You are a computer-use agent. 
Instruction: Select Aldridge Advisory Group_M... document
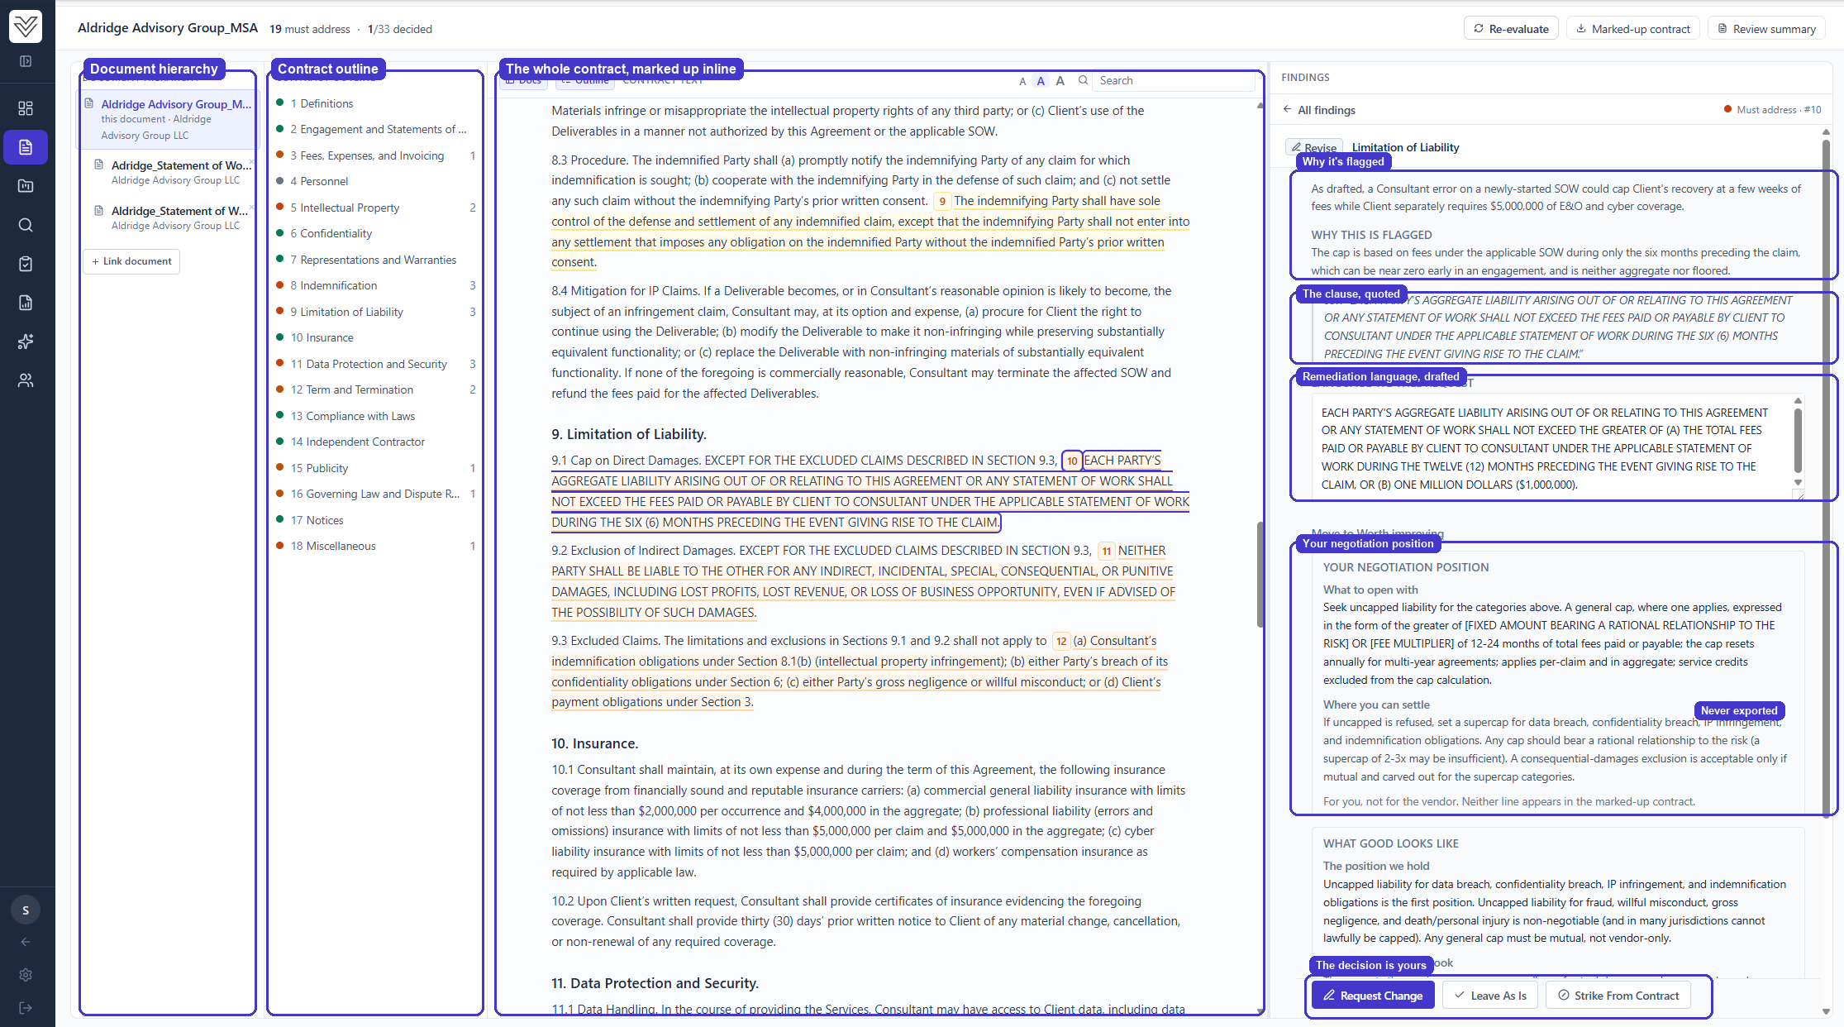point(167,119)
